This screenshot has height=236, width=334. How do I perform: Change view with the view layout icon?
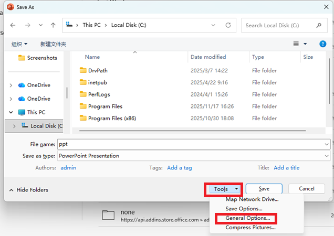tap(296, 44)
